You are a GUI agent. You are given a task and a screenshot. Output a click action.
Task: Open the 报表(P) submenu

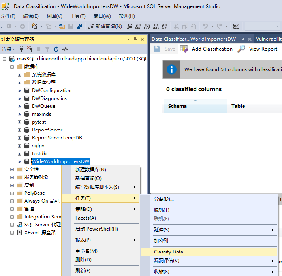[x=101, y=240]
